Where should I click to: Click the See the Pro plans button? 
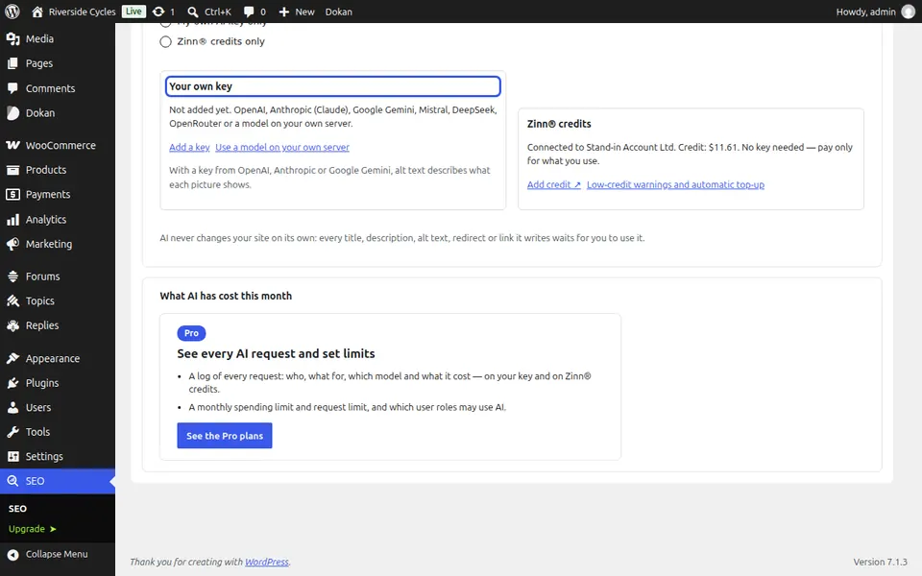(x=225, y=436)
